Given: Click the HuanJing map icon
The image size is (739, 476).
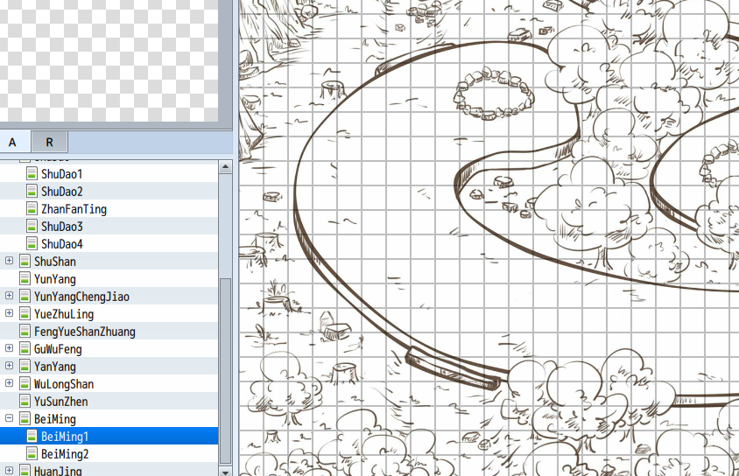Looking at the screenshot, I should point(25,471).
